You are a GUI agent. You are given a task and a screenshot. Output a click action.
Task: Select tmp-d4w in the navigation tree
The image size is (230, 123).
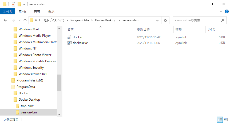pyautogui.click(x=27, y=106)
